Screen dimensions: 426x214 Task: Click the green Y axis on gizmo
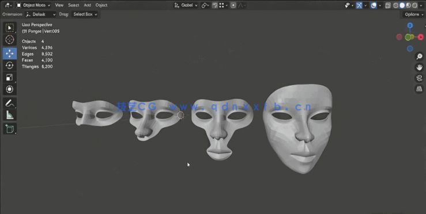tap(408, 37)
